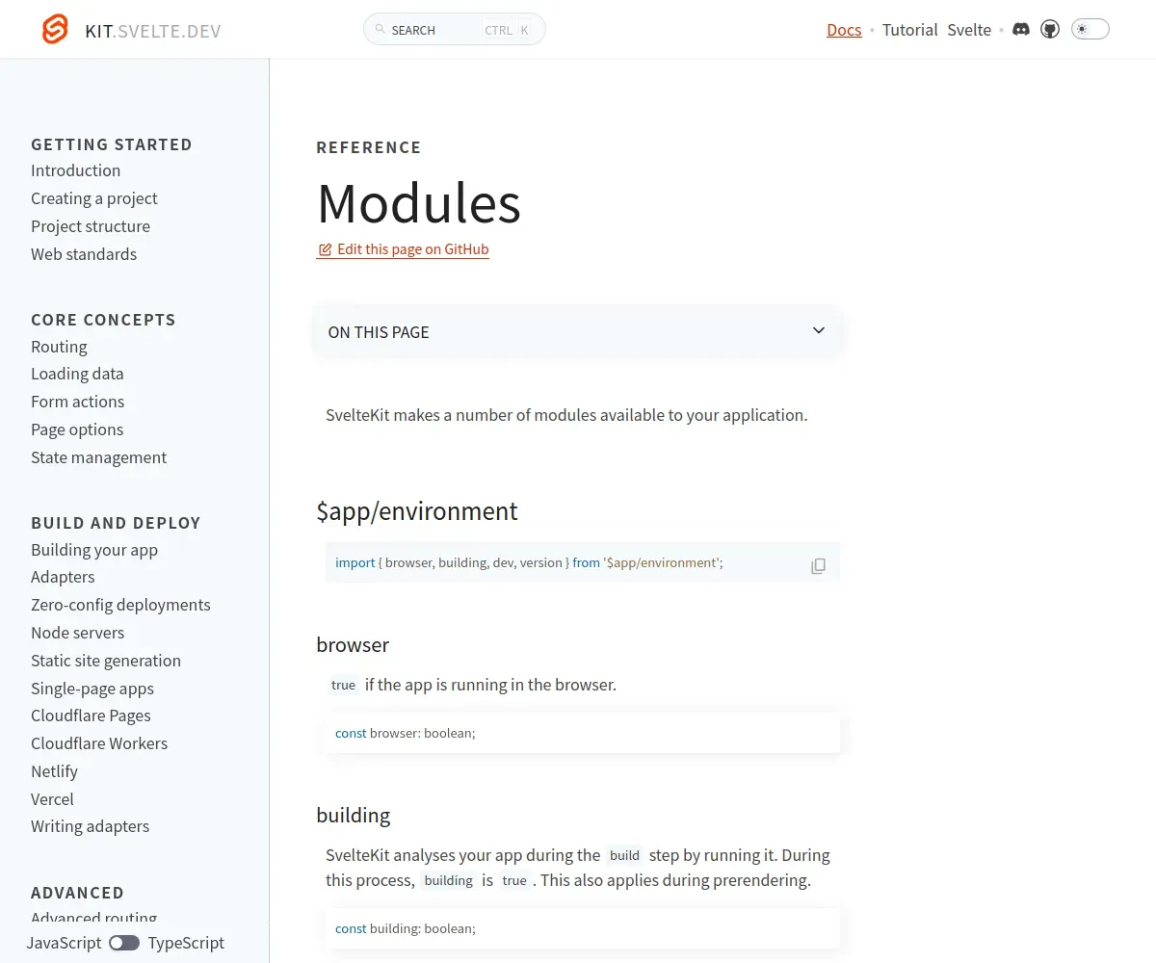
Task: Open State management page
Action: [98, 457]
